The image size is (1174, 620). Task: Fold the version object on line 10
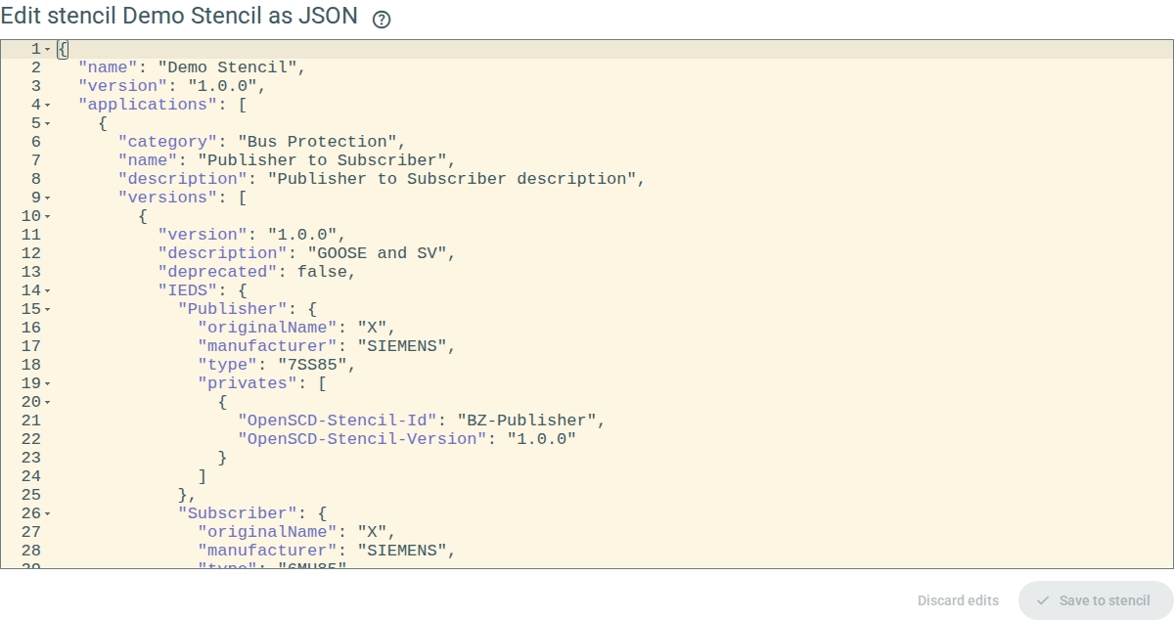(x=47, y=216)
